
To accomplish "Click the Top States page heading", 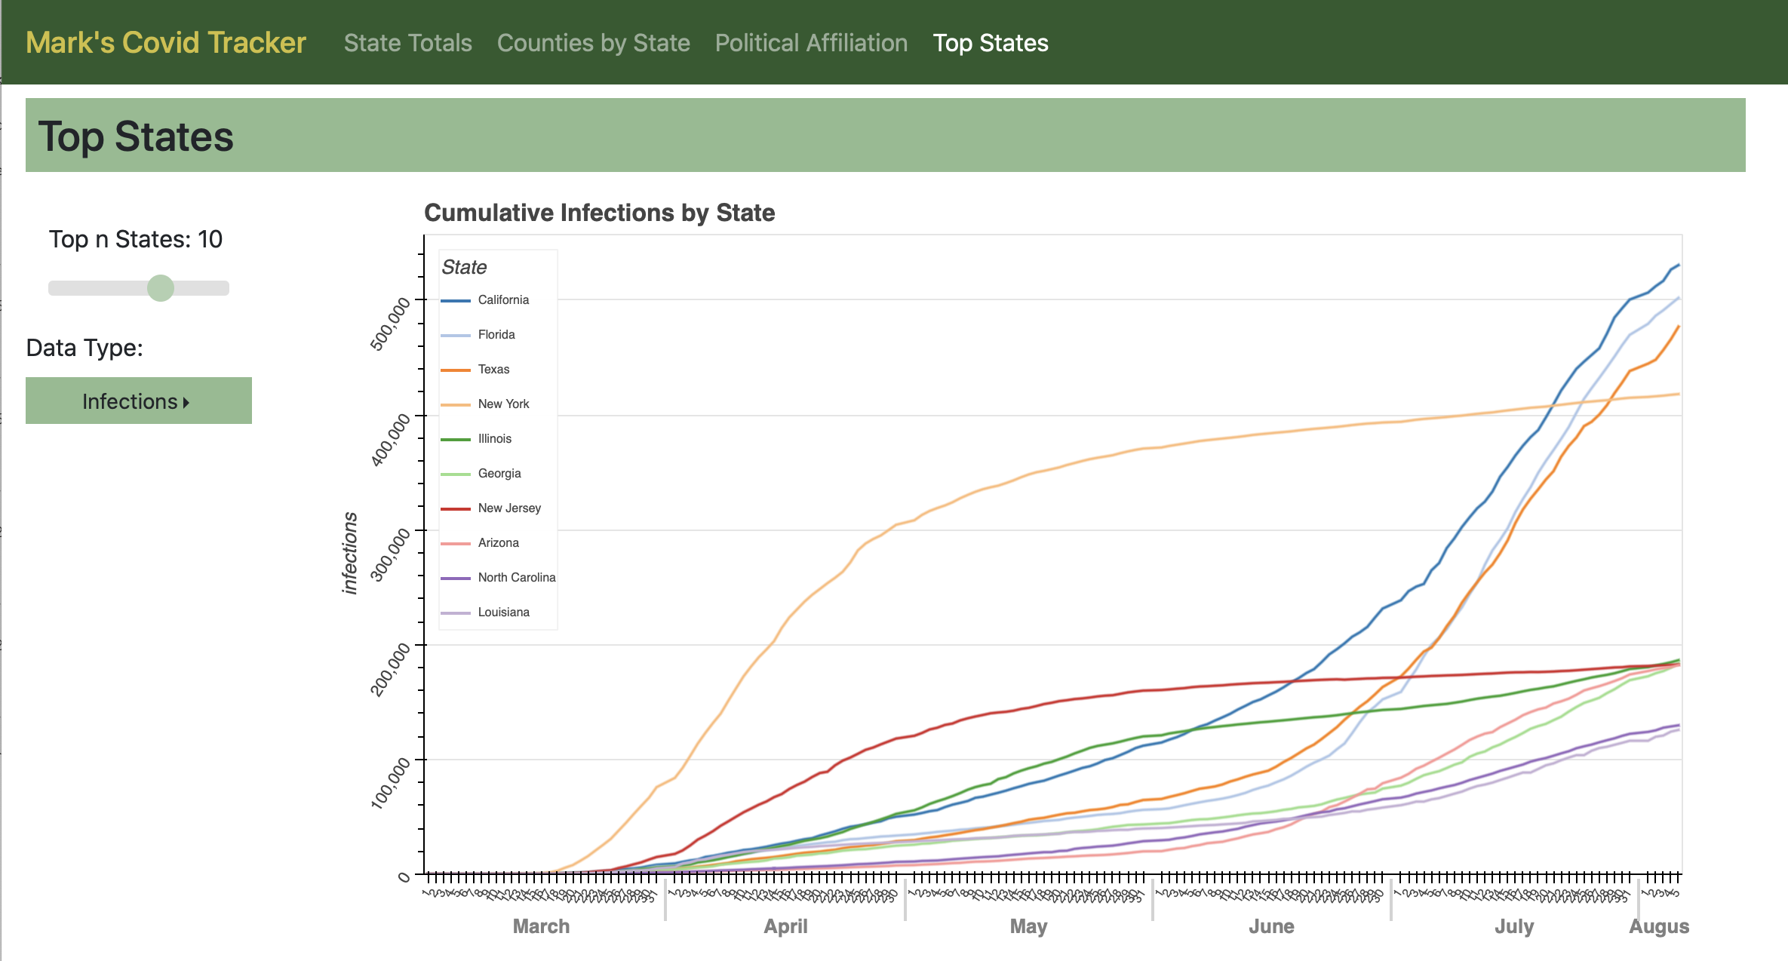I will (x=136, y=137).
